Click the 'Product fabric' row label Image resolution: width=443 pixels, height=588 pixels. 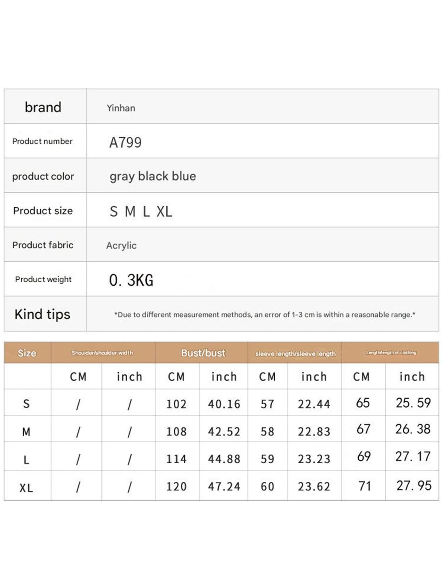43,245
